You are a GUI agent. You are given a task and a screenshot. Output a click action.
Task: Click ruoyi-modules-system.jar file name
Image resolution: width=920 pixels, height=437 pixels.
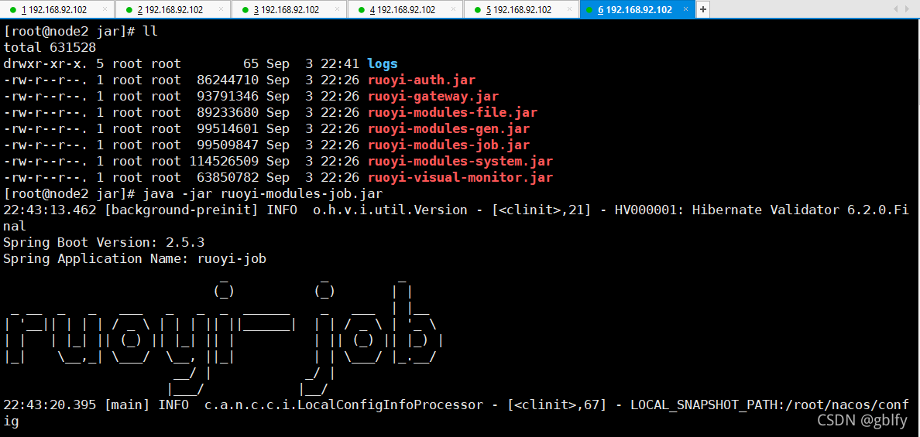[460, 161]
